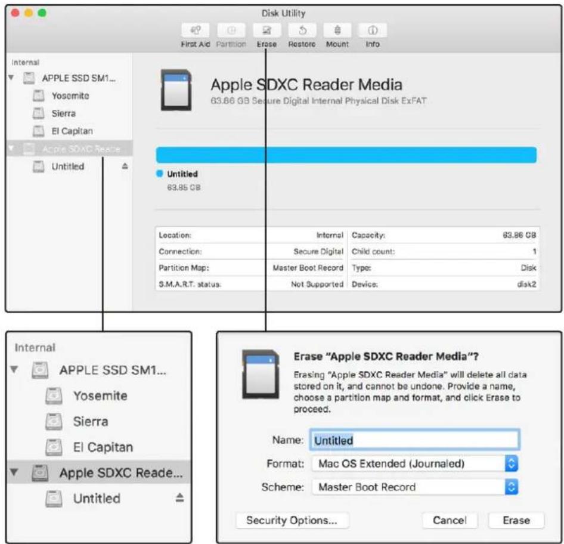Select El Capitan label in the enlarged sidebar callout
The image size is (564, 544).
tap(103, 447)
